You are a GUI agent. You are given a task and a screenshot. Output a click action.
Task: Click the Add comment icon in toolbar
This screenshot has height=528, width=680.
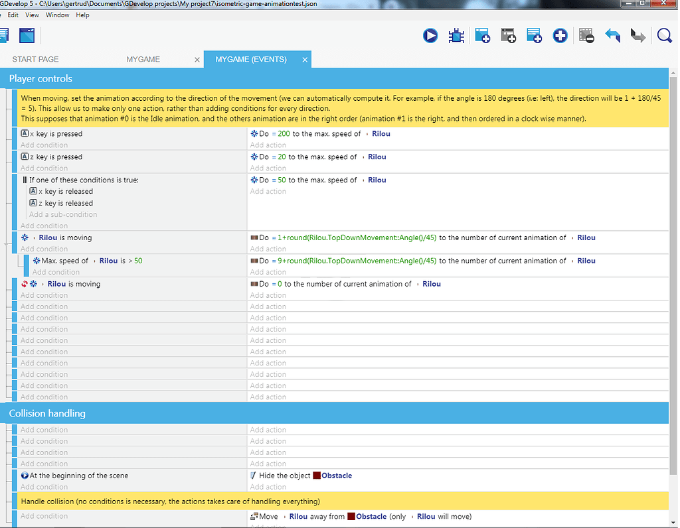coord(534,36)
